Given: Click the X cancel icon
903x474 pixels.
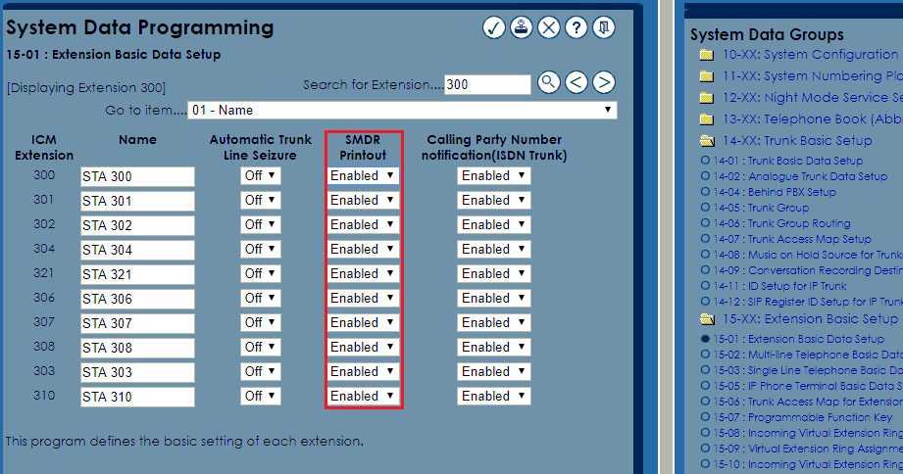Looking at the screenshot, I should point(549,27).
